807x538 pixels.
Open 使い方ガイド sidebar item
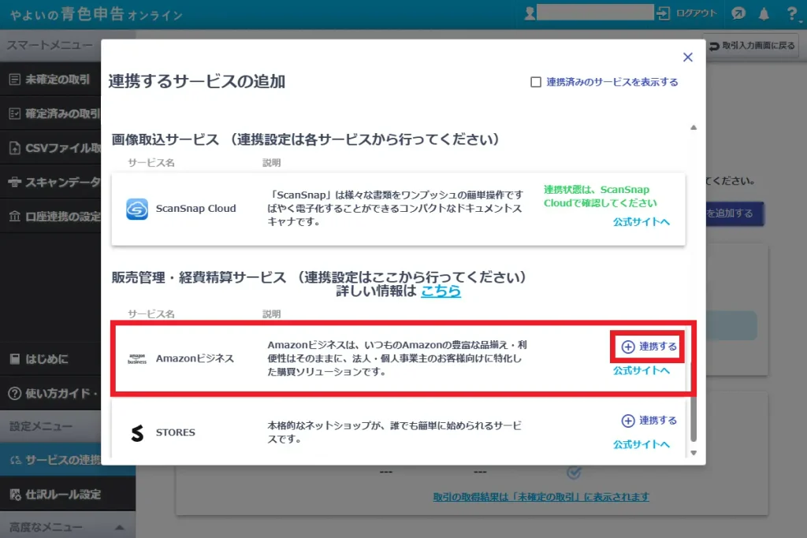tap(50, 394)
